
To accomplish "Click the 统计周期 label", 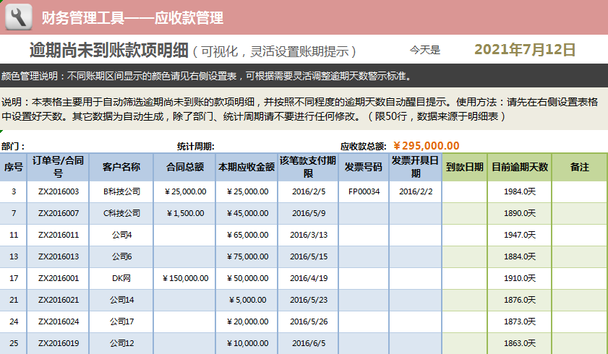I will coord(195,147).
